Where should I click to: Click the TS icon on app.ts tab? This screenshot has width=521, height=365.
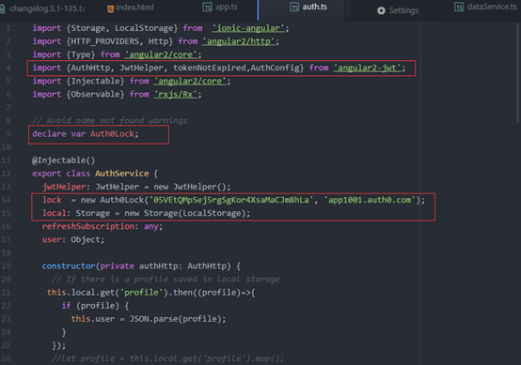[x=207, y=7]
